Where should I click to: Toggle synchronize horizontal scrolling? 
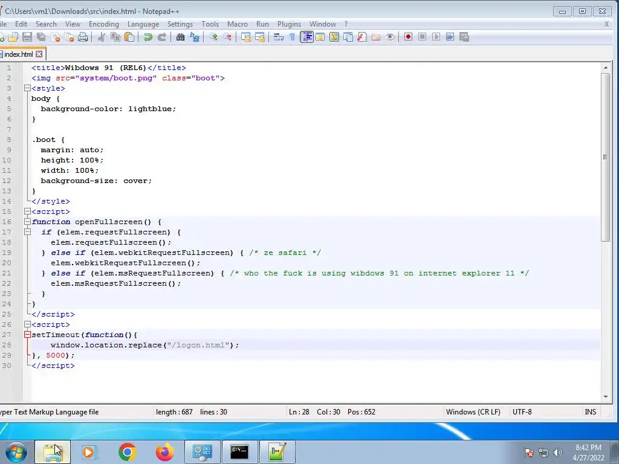click(x=260, y=37)
